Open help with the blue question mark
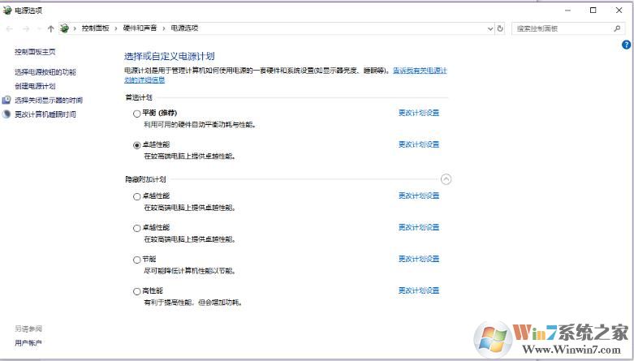Screen dimensions: 634x361 click(626, 45)
